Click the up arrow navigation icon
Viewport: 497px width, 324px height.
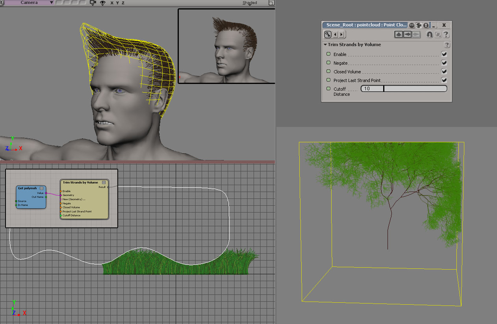point(399,35)
